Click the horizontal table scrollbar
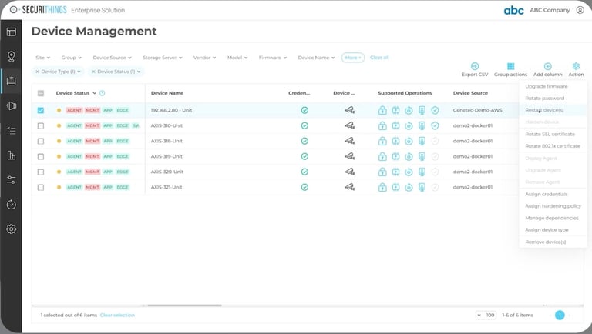Viewport: 592px width, 334px height. click(184, 306)
